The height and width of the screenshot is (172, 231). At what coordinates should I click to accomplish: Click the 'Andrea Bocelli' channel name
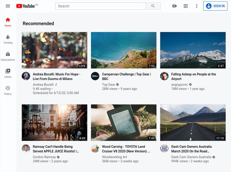[x=43, y=85]
